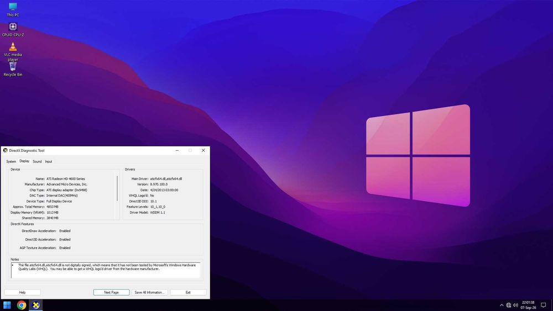
Task: Open network globe icon in tray
Action: (509, 305)
